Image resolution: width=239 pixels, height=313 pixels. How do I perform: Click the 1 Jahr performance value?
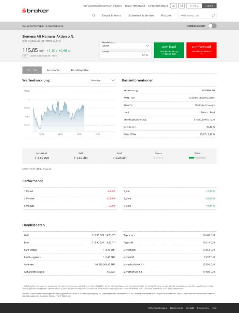(x=210, y=191)
